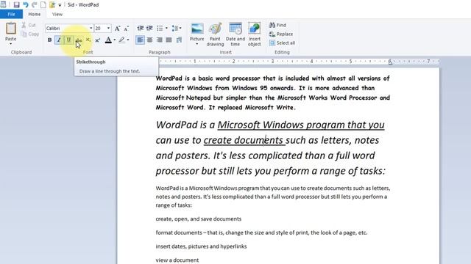Image resolution: width=471 pixels, height=264 pixels.
Task: Toggle strikethrough formatting
Action: pos(79,40)
